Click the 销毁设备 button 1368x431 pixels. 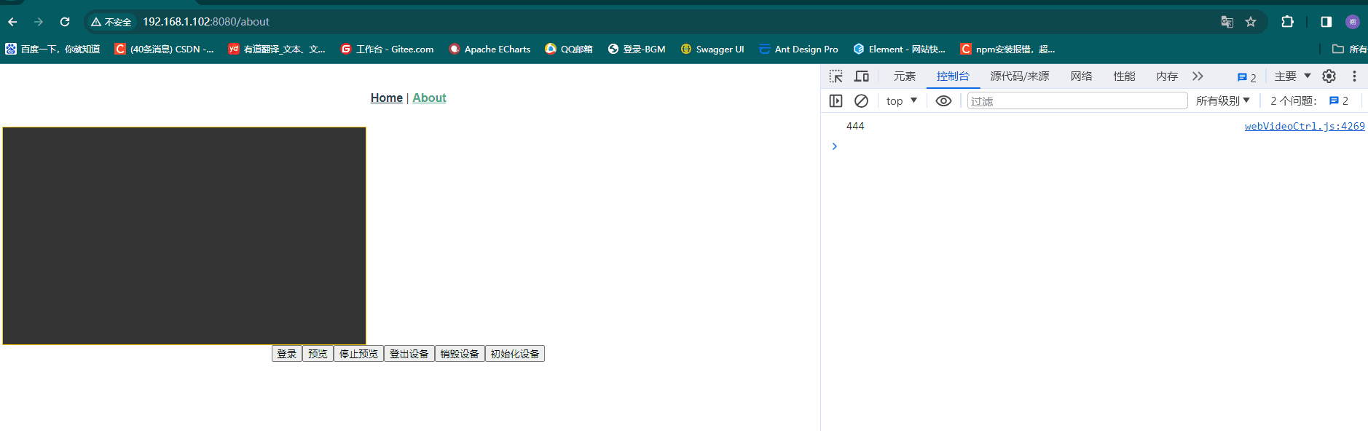460,354
